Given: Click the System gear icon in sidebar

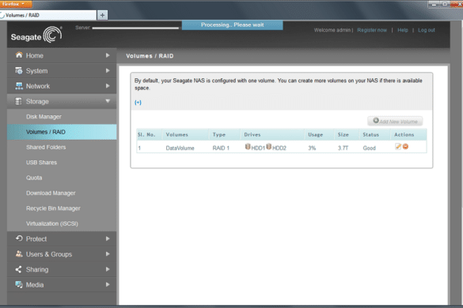Looking at the screenshot, I should click(x=19, y=70).
